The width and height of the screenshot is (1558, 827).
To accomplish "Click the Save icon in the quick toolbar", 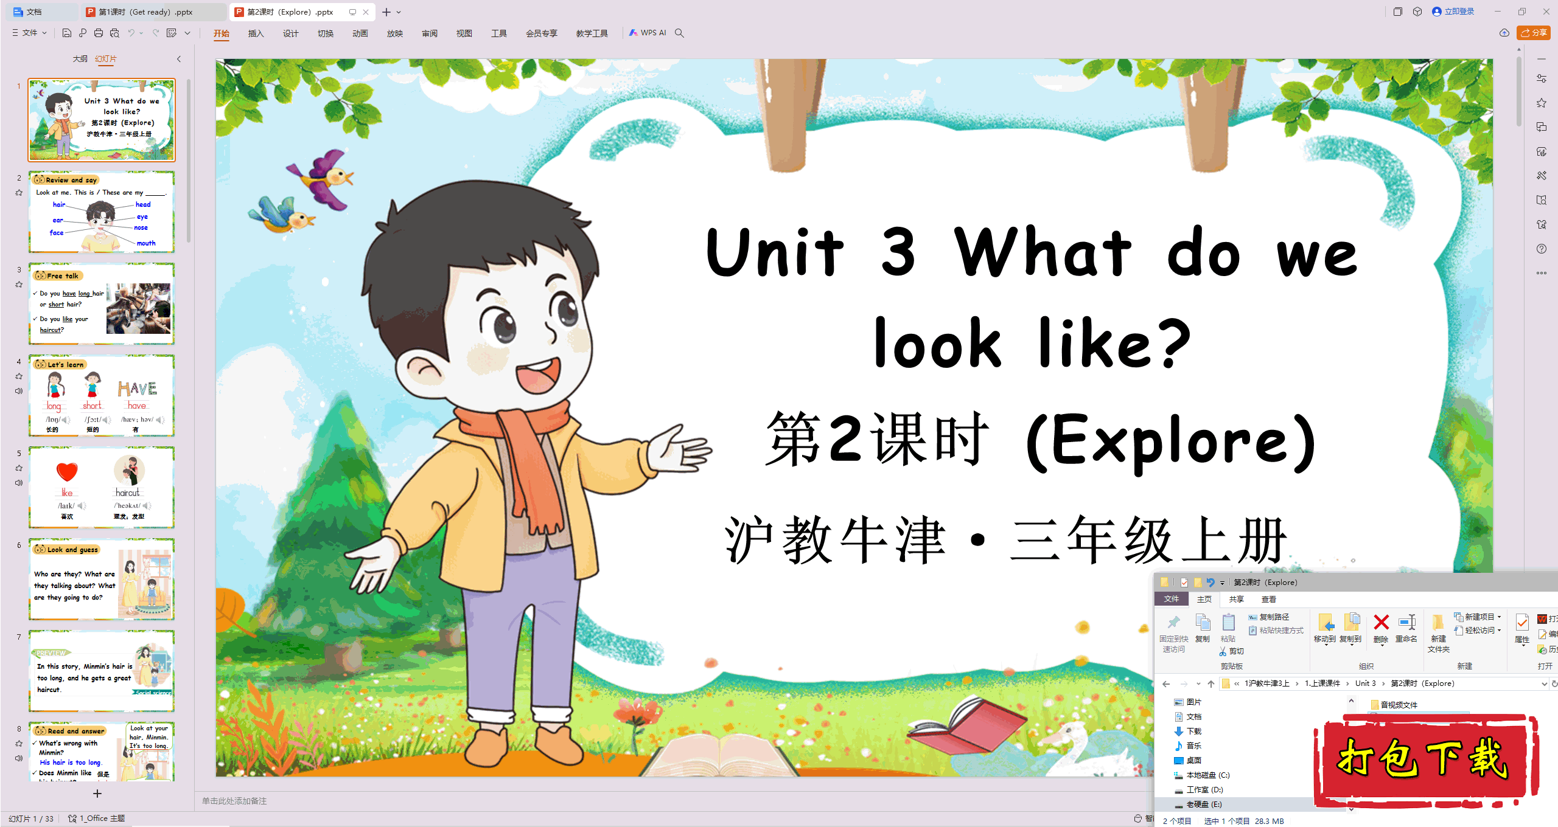I will pos(67,33).
